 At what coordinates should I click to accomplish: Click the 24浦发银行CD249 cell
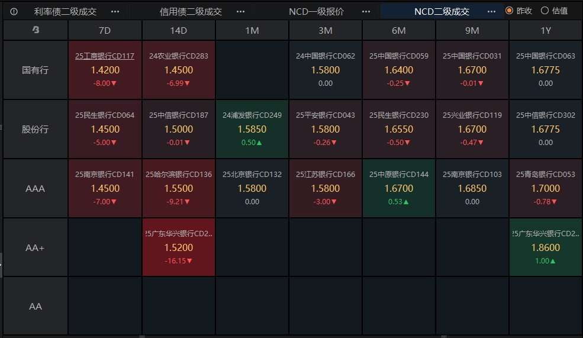[x=252, y=129]
